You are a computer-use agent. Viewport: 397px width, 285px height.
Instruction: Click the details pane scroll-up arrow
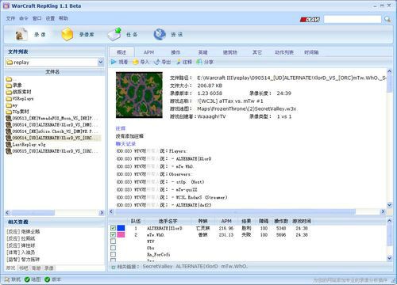[x=389, y=71]
